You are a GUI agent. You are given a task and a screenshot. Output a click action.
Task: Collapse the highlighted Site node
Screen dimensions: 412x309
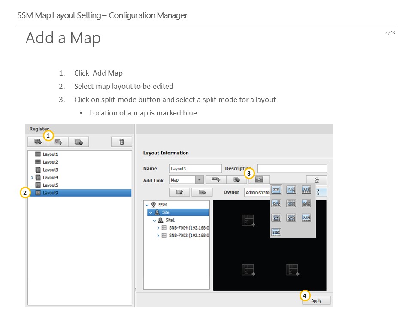coord(151,212)
